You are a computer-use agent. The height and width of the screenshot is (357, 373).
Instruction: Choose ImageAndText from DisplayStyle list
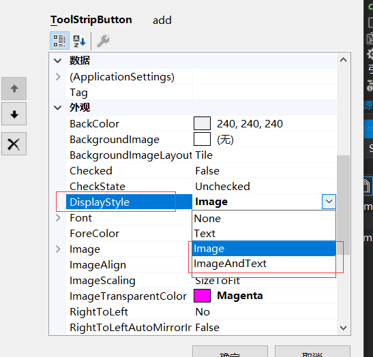point(264,264)
